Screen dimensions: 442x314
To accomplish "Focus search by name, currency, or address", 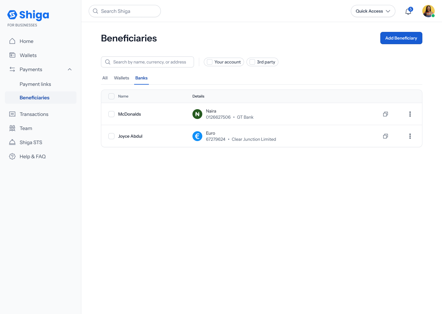I will (147, 62).
